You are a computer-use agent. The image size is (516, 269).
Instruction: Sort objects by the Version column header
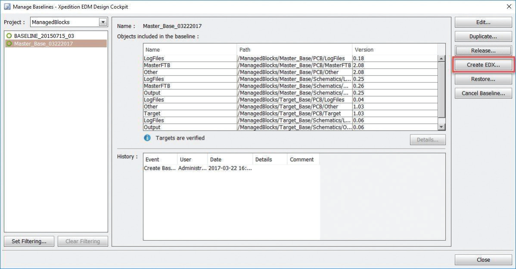(x=394, y=50)
